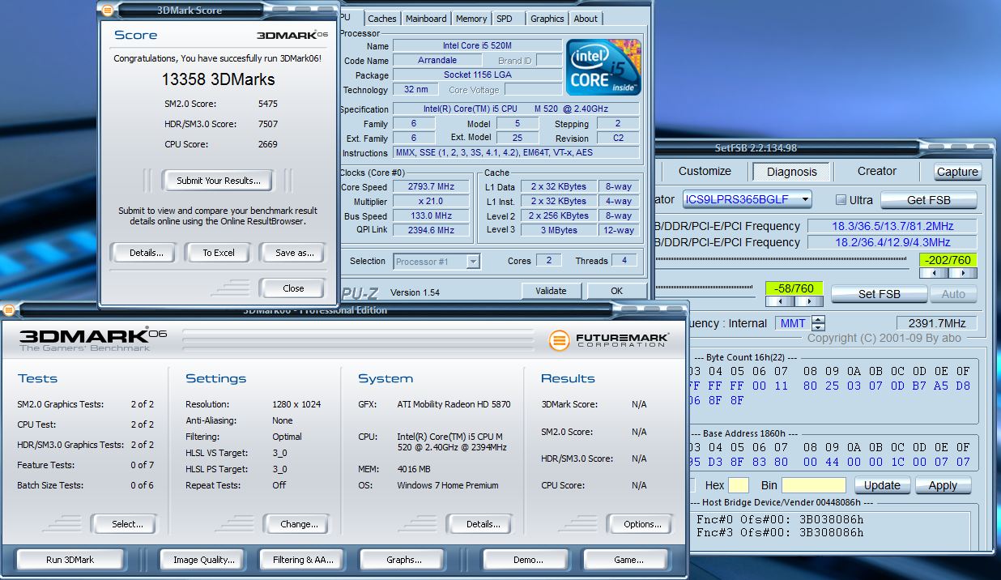
Task: Select the Diagnosis tab in SetFSB
Action: pos(791,172)
